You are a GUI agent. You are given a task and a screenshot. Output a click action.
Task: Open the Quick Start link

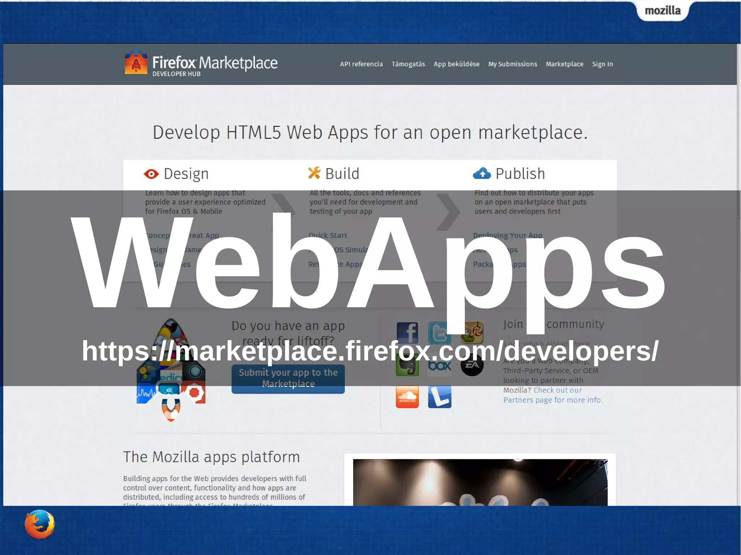[327, 235]
